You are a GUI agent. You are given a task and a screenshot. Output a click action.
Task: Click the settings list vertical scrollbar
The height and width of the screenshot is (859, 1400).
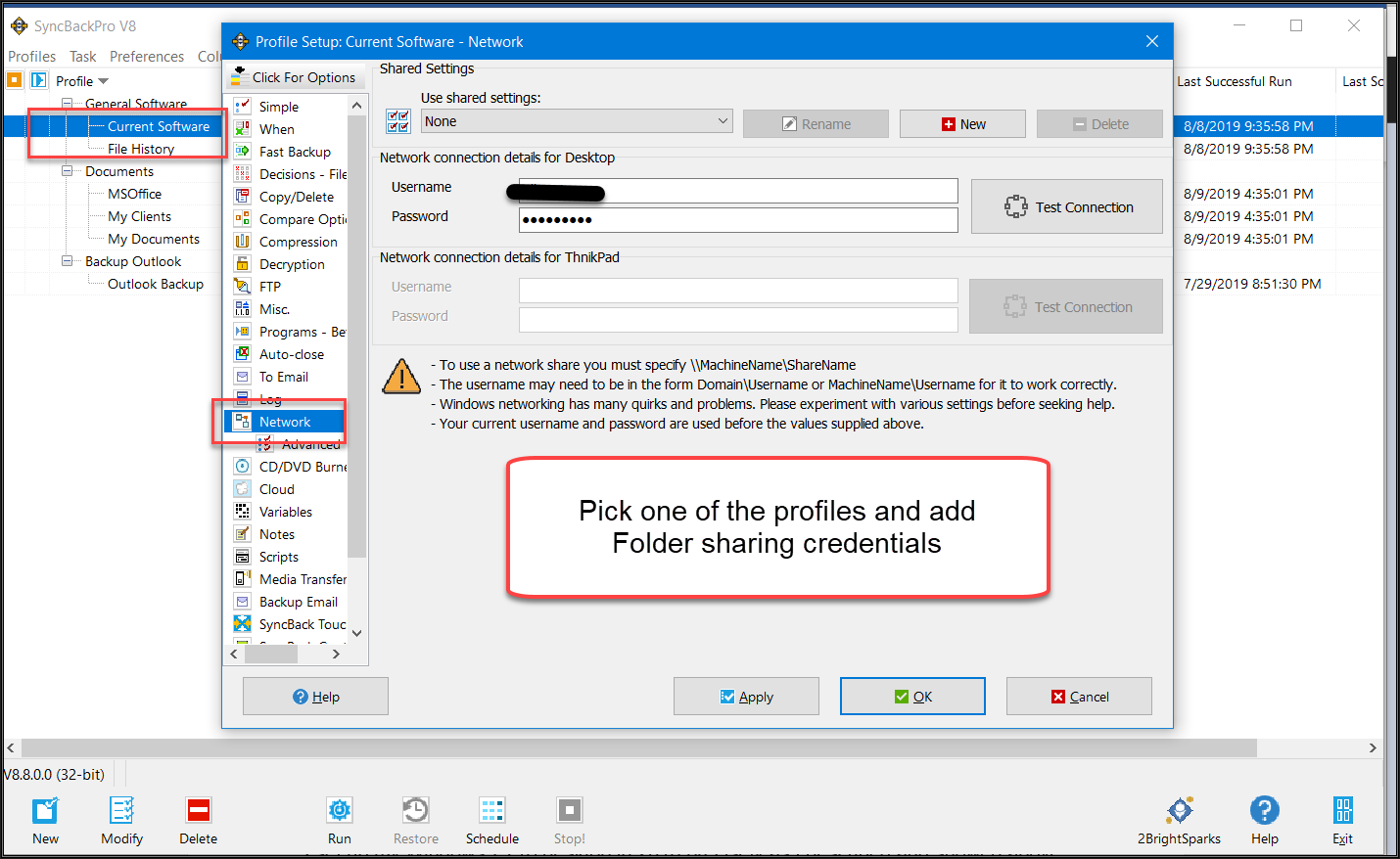(x=356, y=338)
